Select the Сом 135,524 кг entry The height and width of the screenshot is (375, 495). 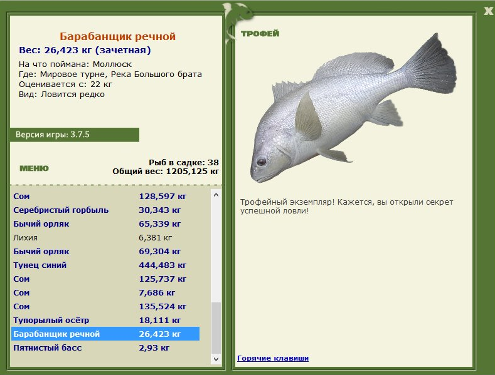coord(105,307)
